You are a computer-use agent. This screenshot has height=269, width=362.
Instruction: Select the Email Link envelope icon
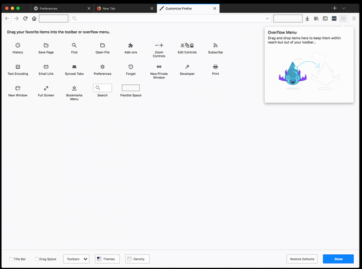tap(46, 67)
